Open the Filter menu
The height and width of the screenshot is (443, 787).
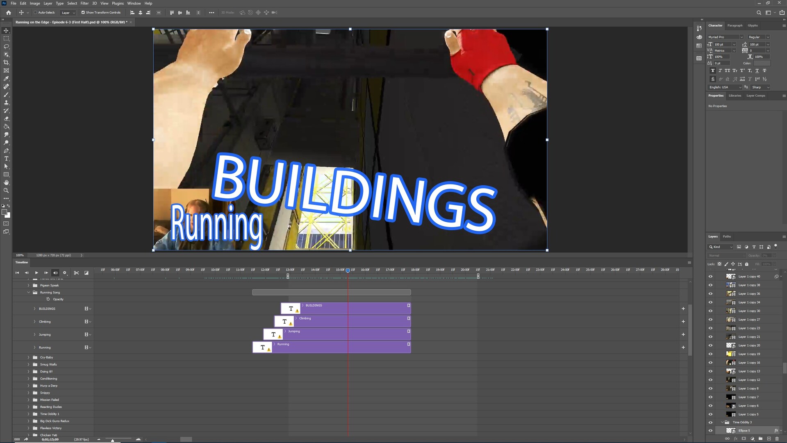84,3
